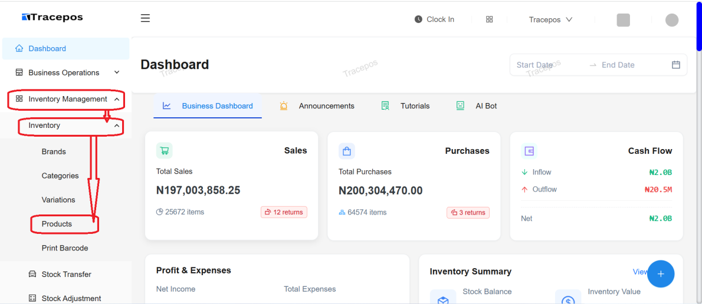Open the Tracepos account dropdown
This screenshot has height=304, width=702.
point(550,19)
